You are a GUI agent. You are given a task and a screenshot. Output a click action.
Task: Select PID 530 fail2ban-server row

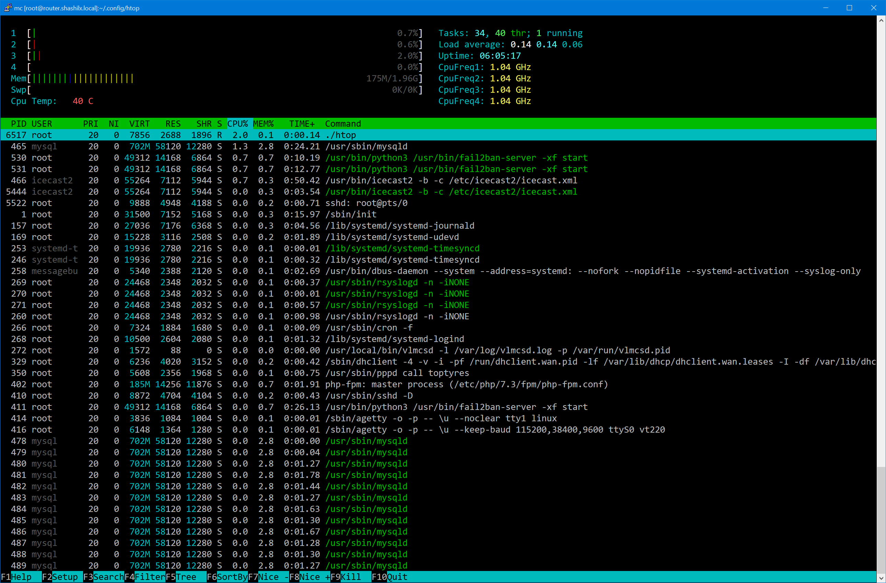438,158
